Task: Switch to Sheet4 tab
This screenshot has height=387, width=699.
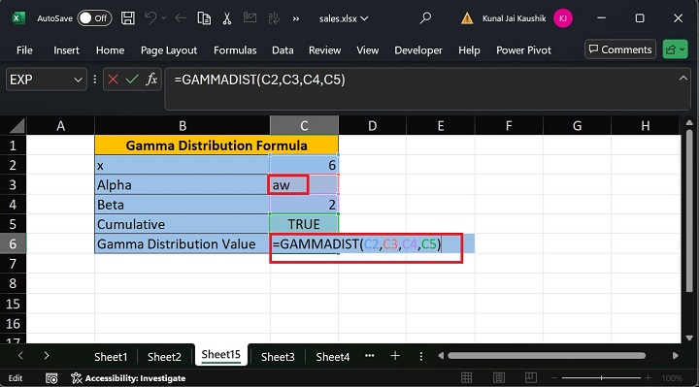Action: [333, 357]
